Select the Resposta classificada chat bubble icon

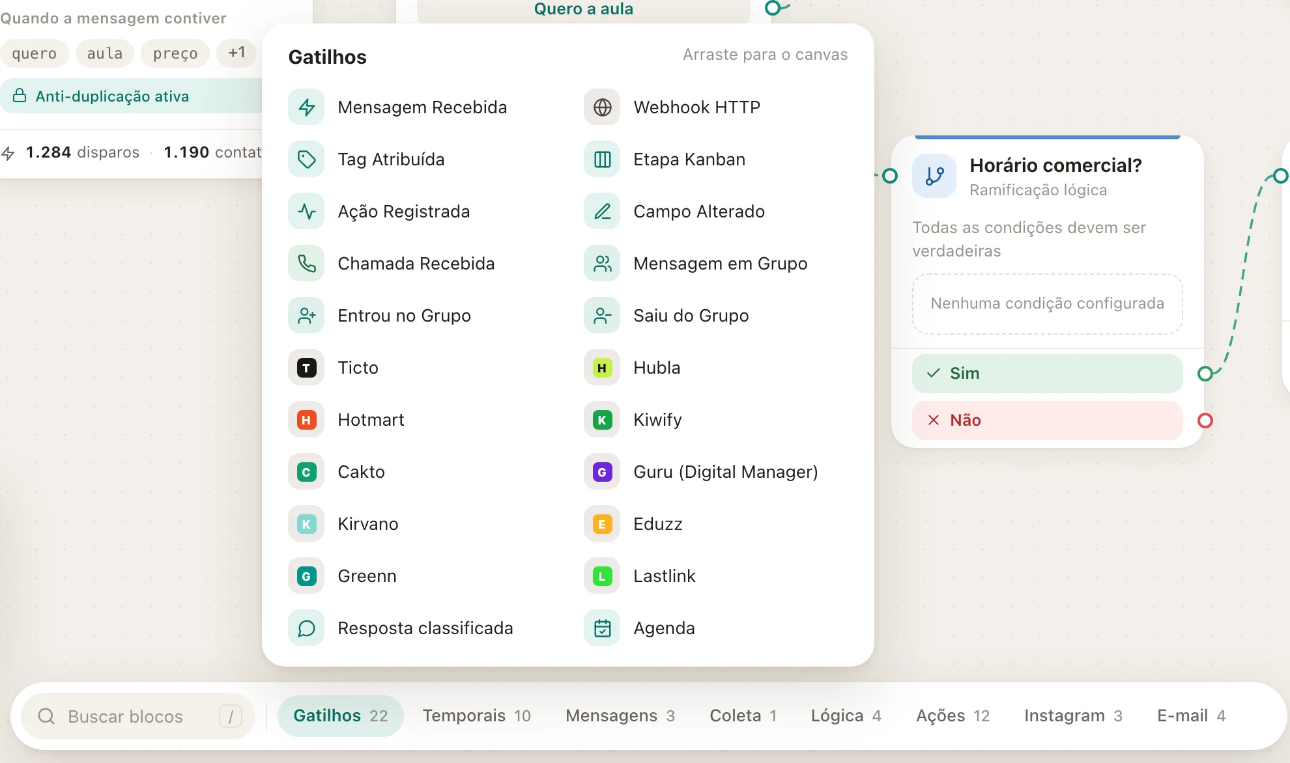(x=306, y=628)
